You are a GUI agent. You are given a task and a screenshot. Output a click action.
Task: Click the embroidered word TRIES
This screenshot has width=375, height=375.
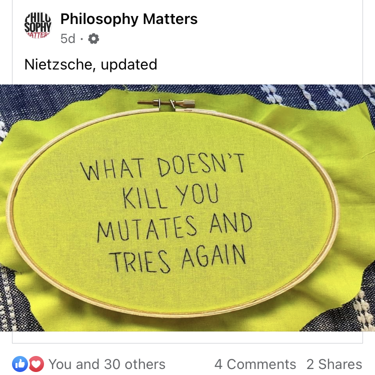pos(140,261)
